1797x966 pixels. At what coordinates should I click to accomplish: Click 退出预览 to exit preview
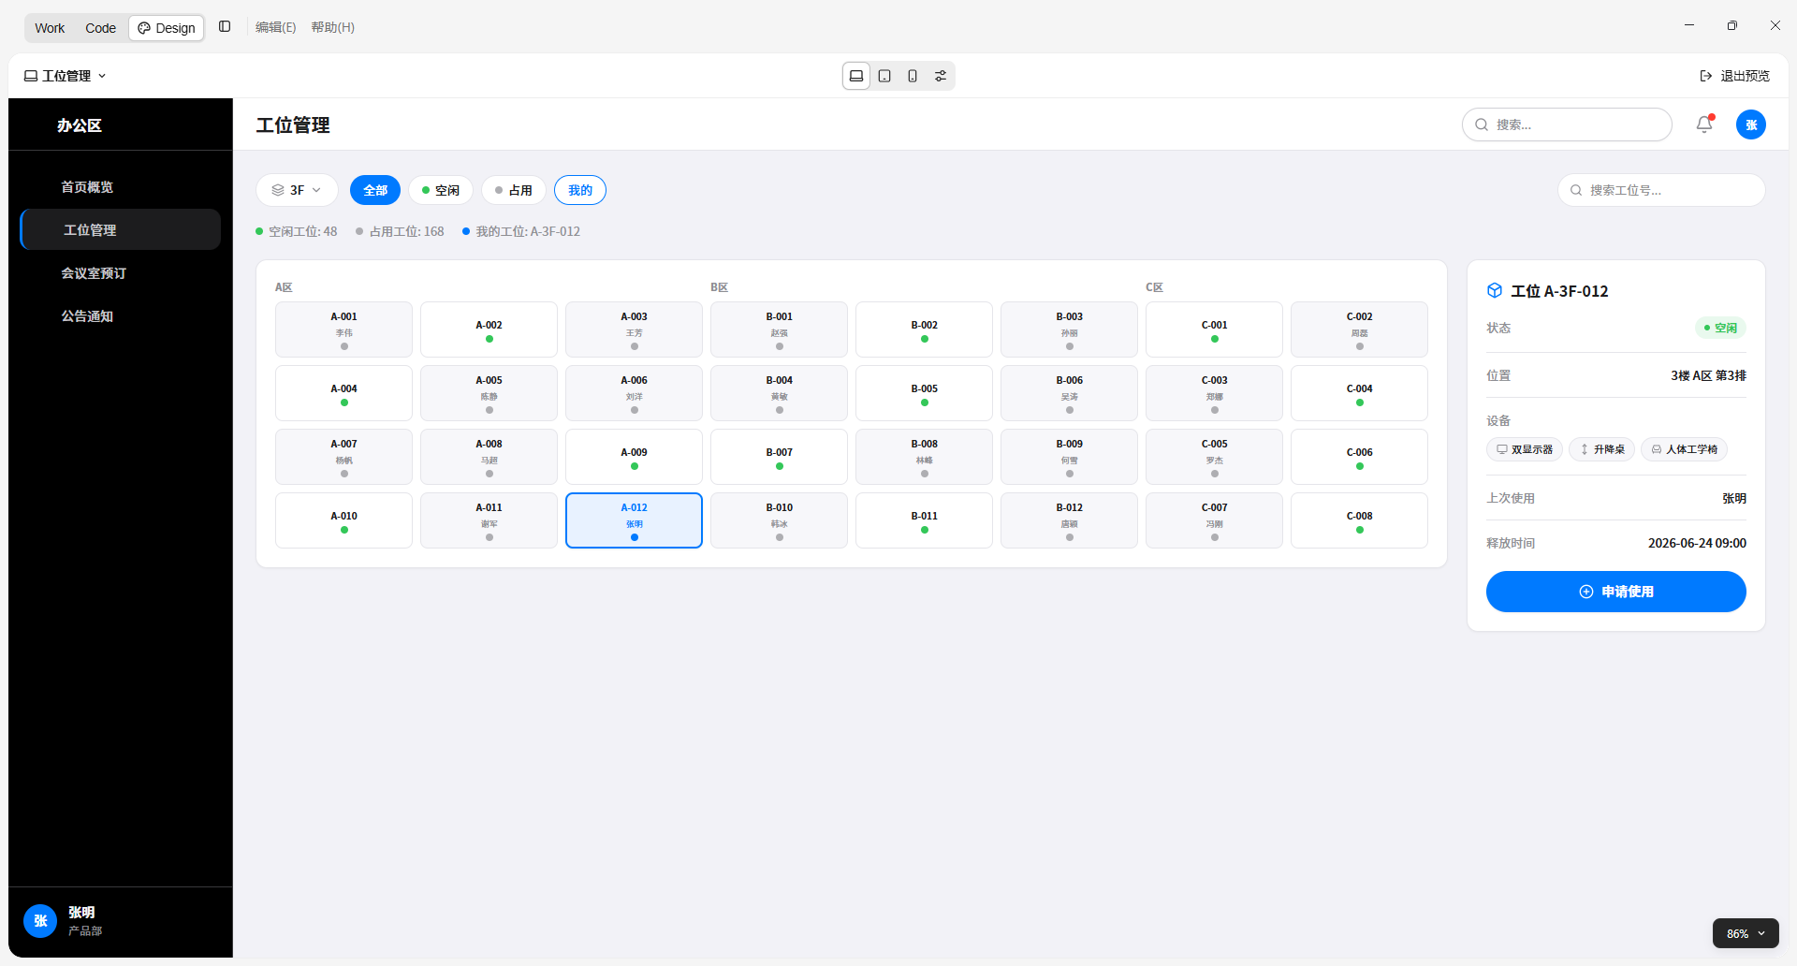pos(1734,76)
